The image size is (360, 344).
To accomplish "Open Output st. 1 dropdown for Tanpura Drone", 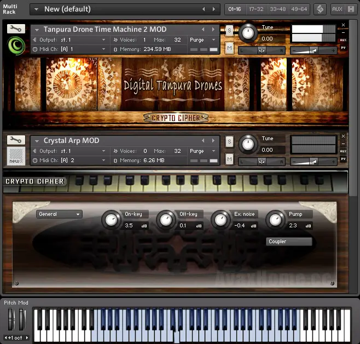I will (x=103, y=40).
